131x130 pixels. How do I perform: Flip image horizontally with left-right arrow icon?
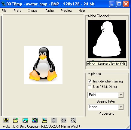click(x=64, y=120)
